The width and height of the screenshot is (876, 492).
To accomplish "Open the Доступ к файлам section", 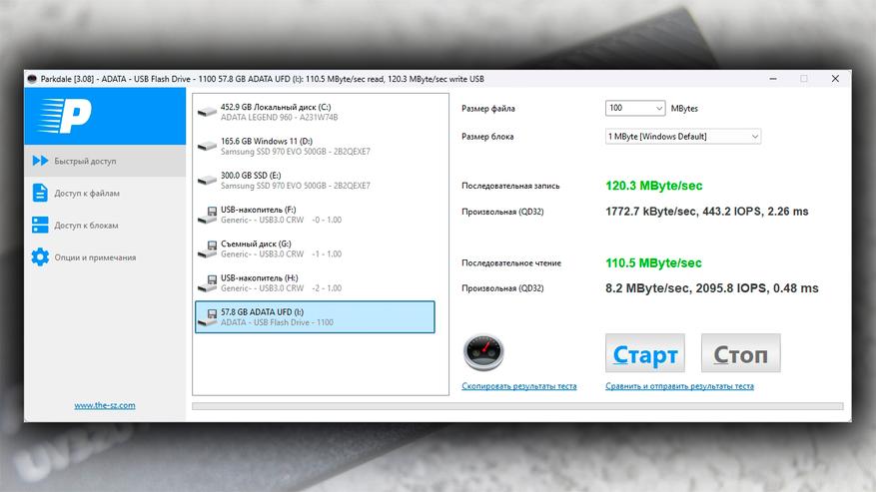I will pyautogui.click(x=105, y=194).
